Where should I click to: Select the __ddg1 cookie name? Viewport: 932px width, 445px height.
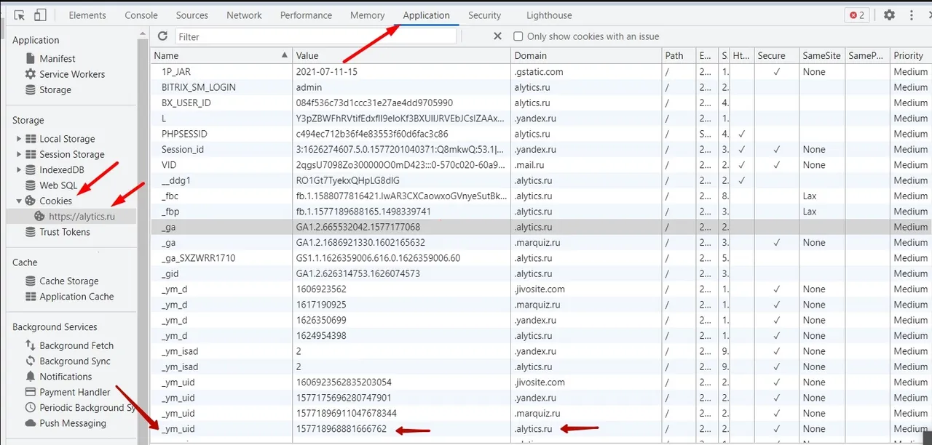tap(175, 180)
